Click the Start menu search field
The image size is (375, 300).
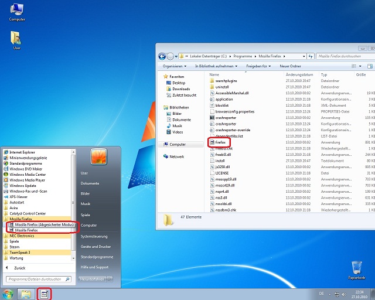click(x=39, y=279)
